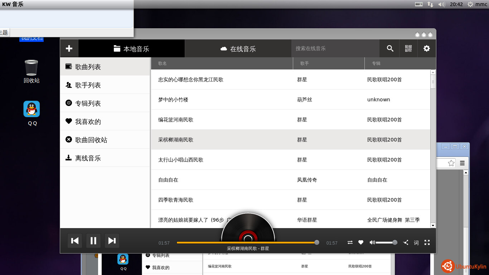Toggle the repeat playback mode icon
The width and height of the screenshot is (489, 275).
350,242
